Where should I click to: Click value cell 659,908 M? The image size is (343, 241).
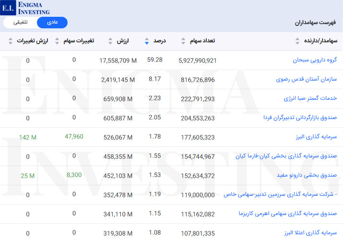[x=118, y=99]
